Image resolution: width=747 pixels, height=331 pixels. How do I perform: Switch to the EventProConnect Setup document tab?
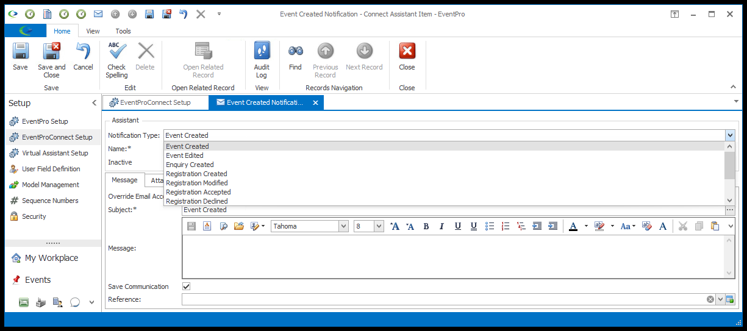[x=155, y=102]
